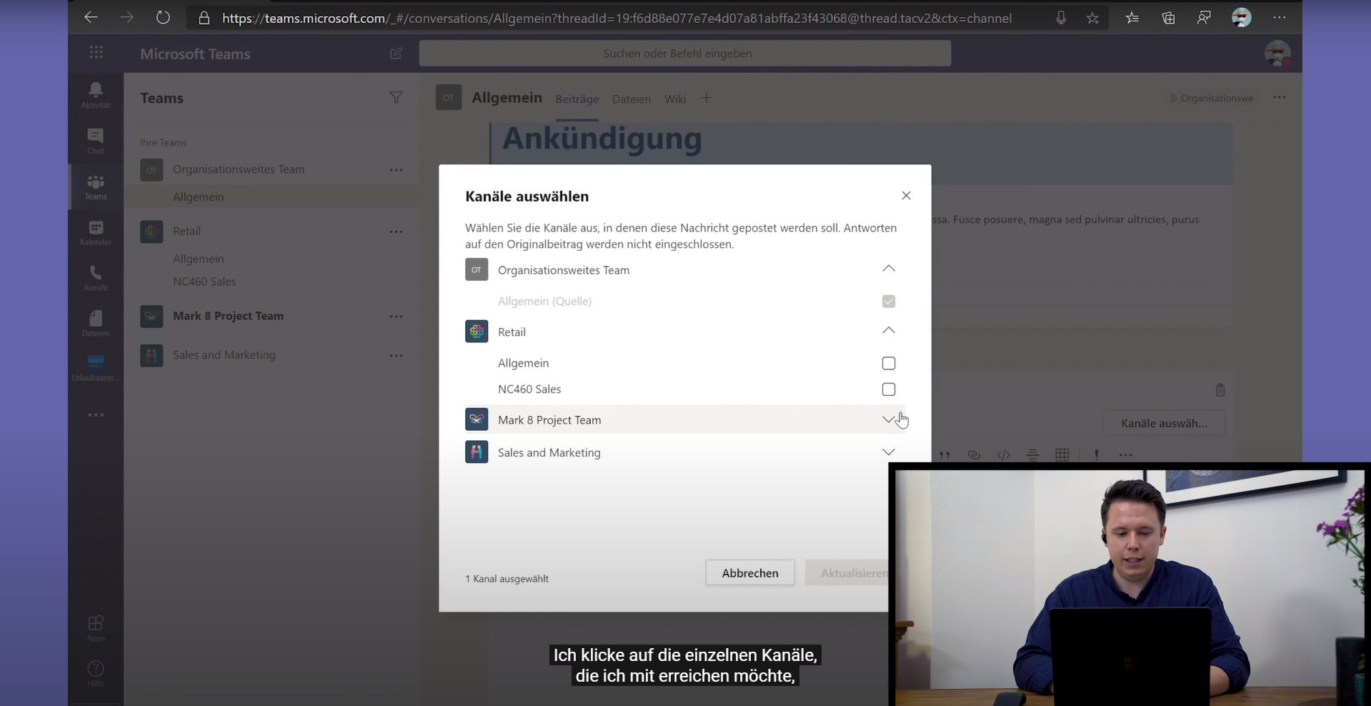1371x706 pixels.
Task: Check the Retail Allgemein channel checkbox
Action: (x=888, y=363)
